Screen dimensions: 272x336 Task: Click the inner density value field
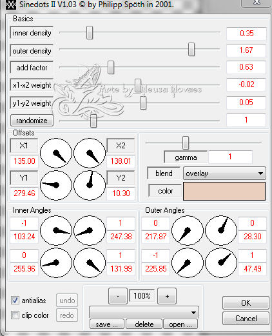[x=246, y=34]
